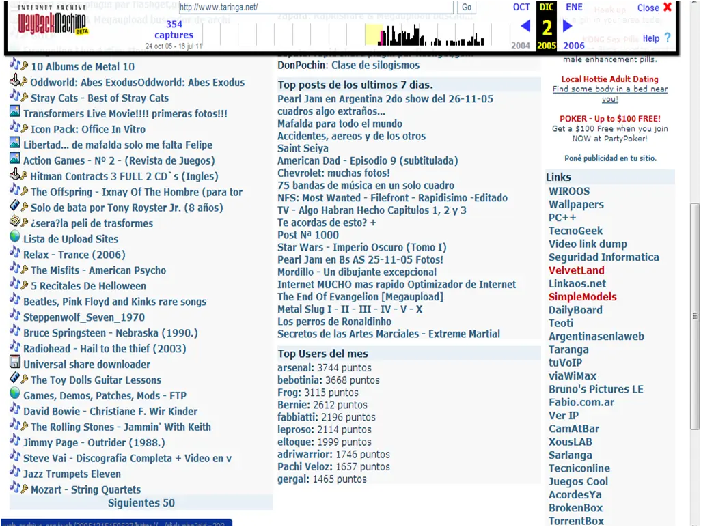
Task: Open the DonPochin: Clase de silogismos comment
Action: coord(348,66)
